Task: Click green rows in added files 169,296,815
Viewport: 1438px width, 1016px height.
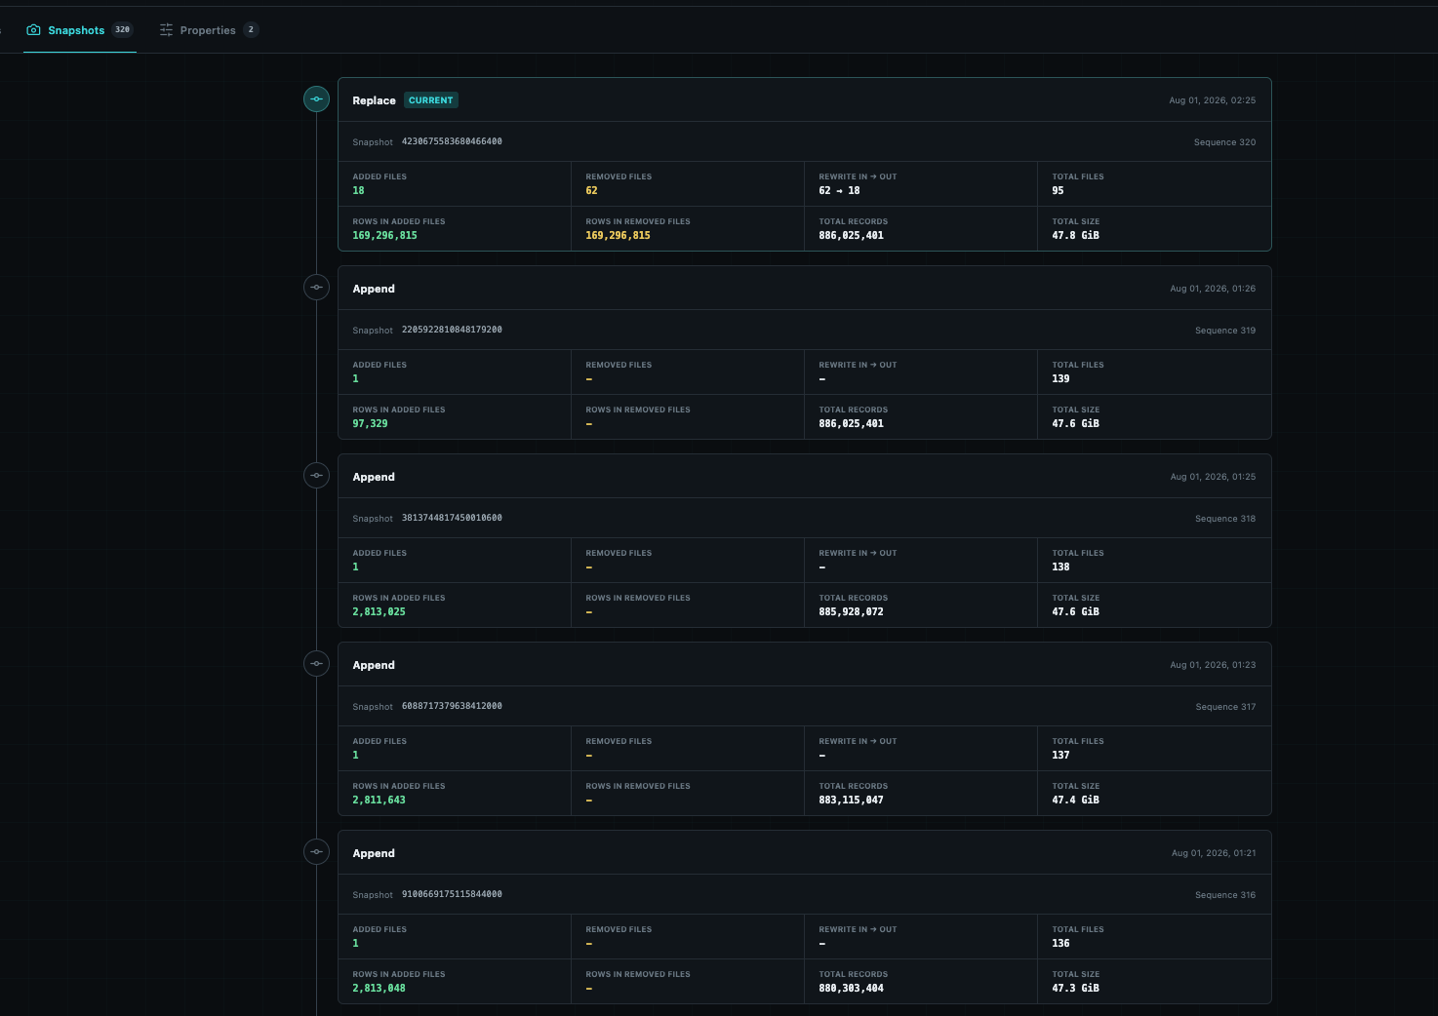Action: tap(384, 235)
